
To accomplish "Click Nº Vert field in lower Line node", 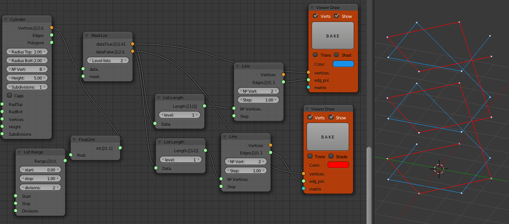I will (x=246, y=161).
